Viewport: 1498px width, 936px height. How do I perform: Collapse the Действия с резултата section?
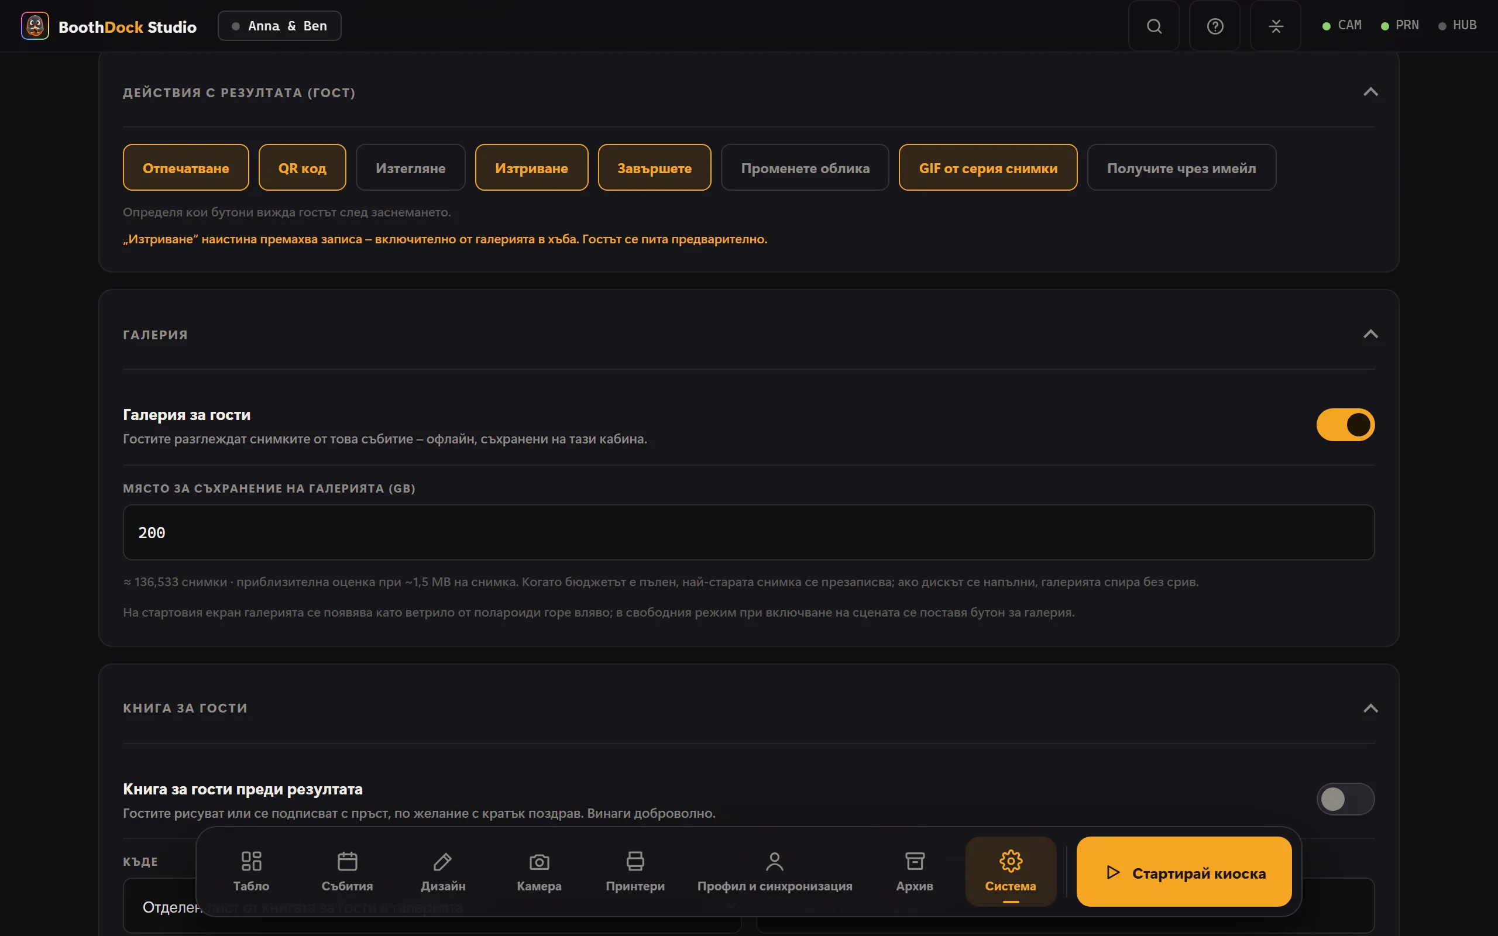pyautogui.click(x=1370, y=92)
